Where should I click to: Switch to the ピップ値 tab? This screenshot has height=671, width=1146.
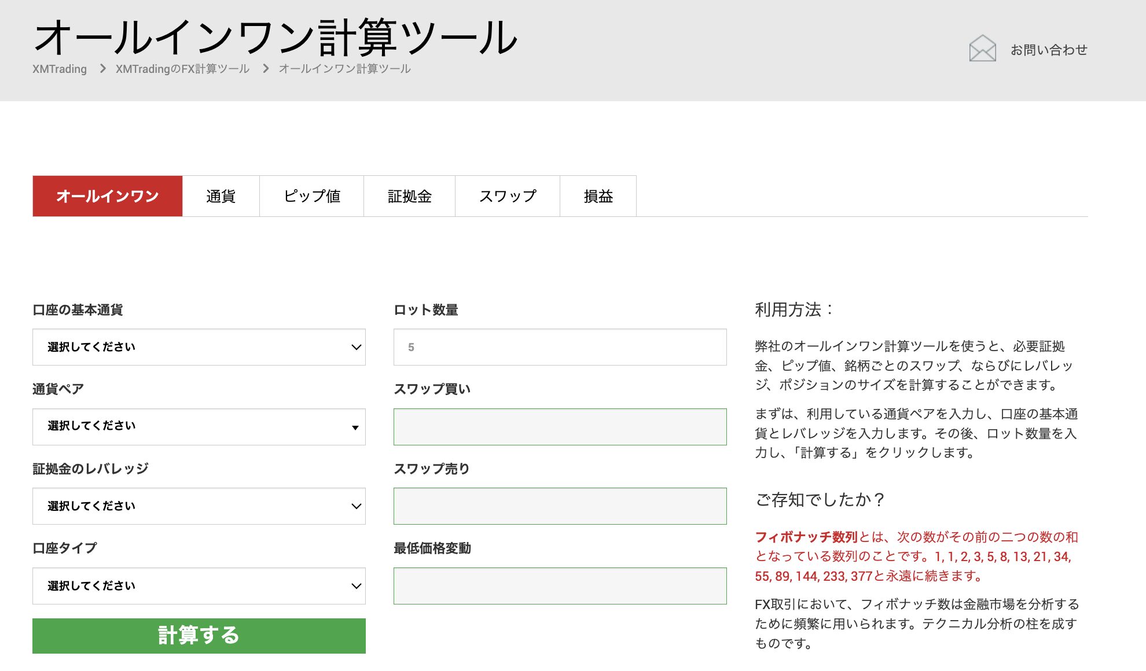pyautogui.click(x=311, y=196)
